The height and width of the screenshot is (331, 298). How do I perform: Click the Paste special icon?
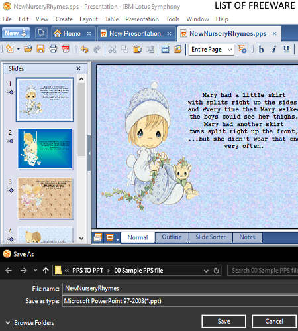(150, 49)
